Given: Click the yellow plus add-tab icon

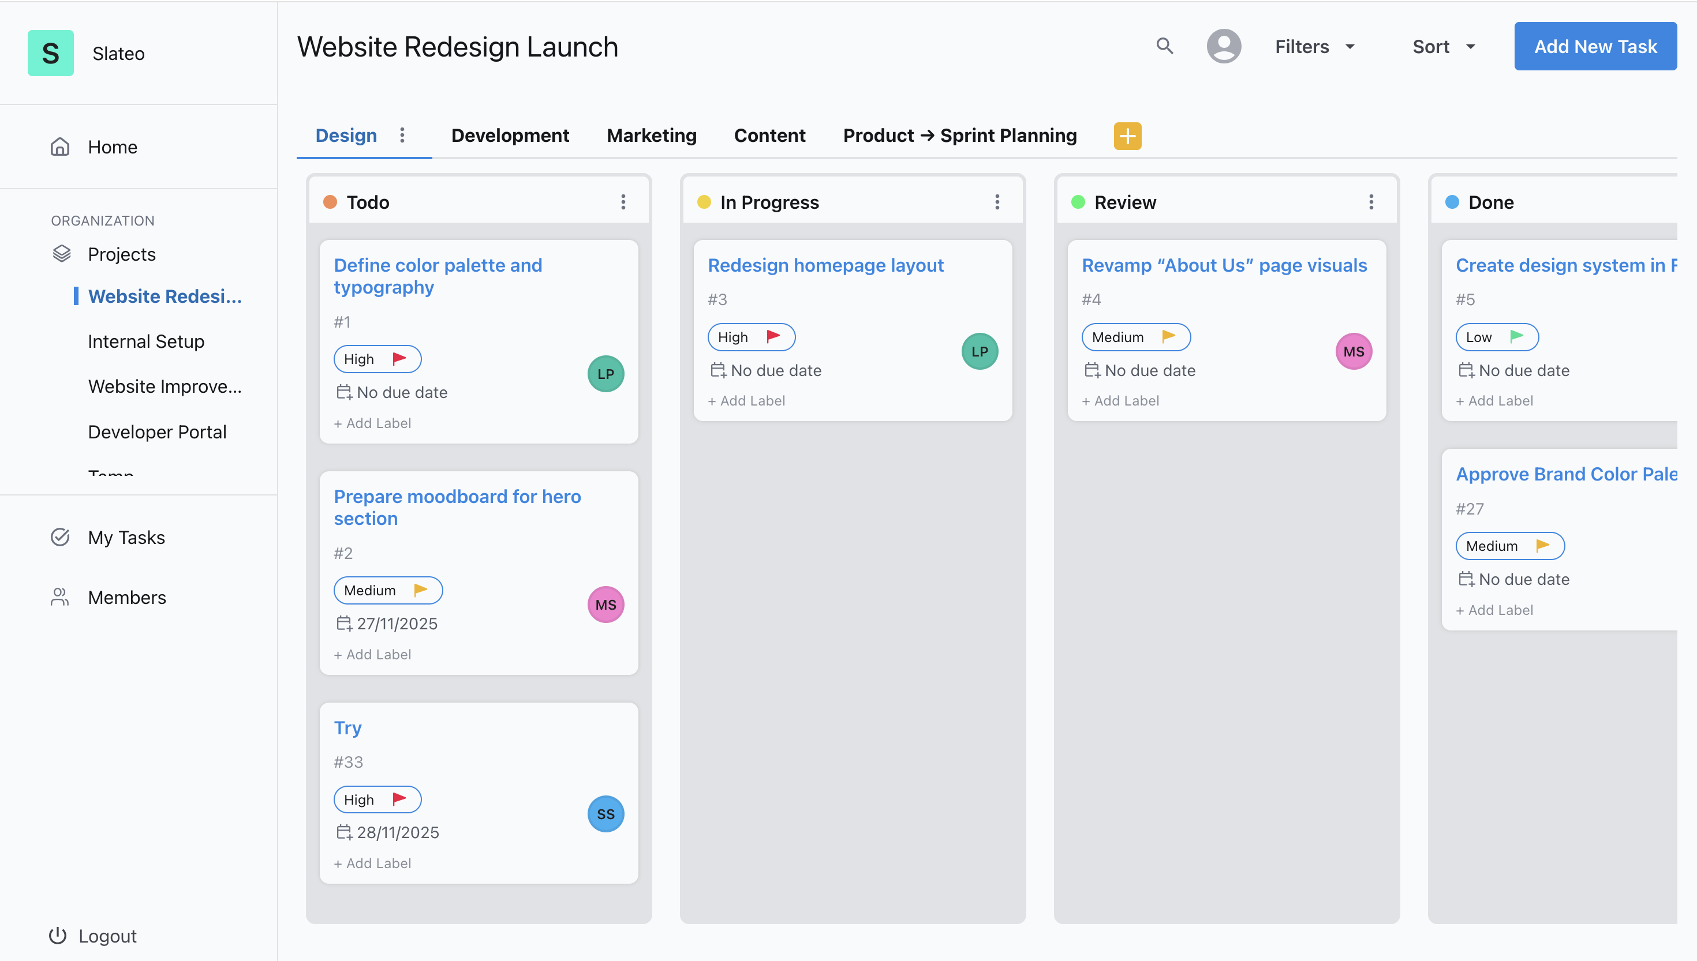Looking at the screenshot, I should (x=1127, y=136).
